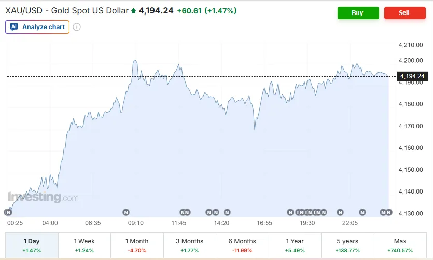
Task: Open the lone news marker just after 22:05
Action: 362,212
